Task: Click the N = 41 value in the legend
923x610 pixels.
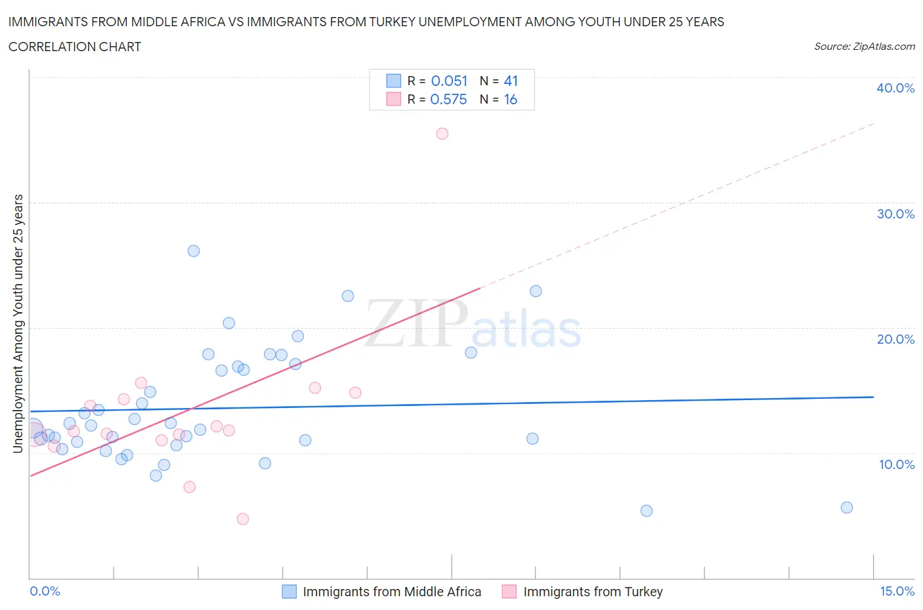Action: point(498,81)
